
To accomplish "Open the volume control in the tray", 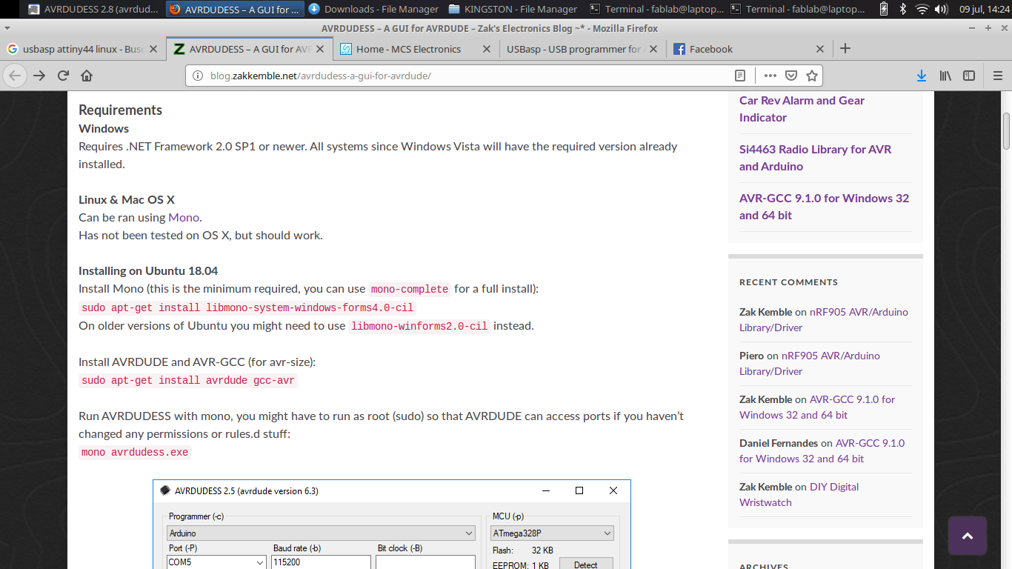I will (x=941, y=10).
